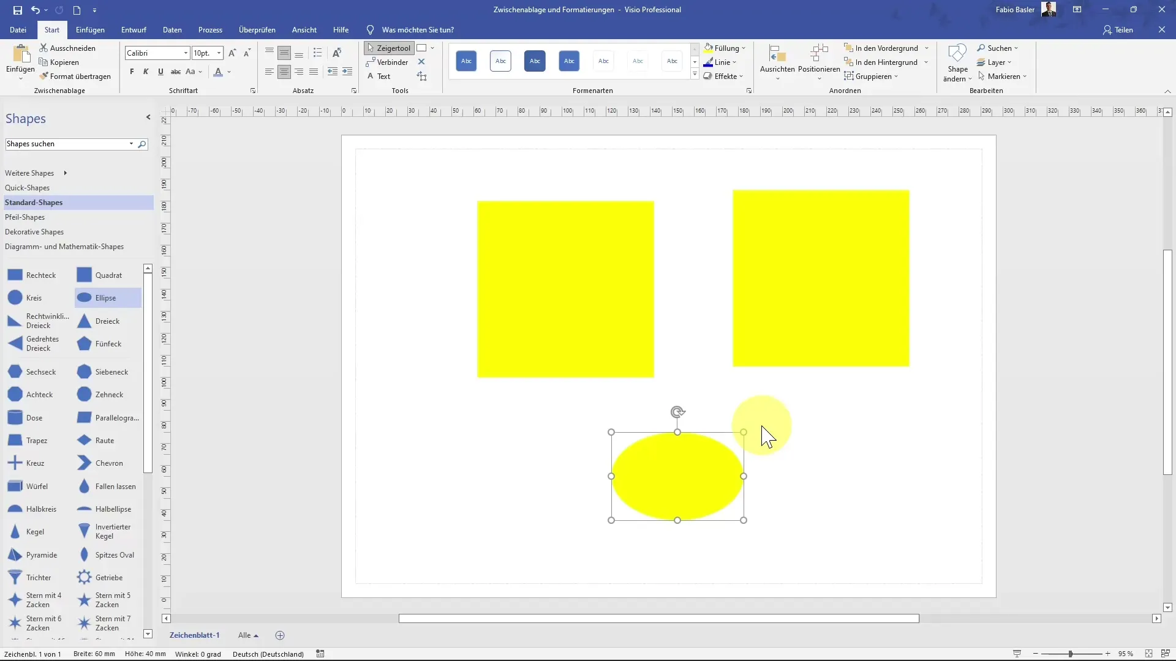The height and width of the screenshot is (661, 1176).
Task: Open the font size 10pt. dropdown
Action: click(219, 53)
